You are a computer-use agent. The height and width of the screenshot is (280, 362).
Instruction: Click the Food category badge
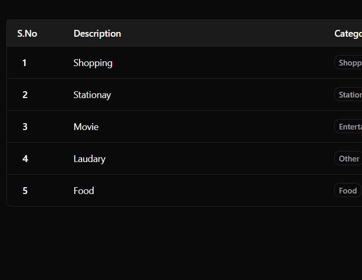[348, 190]
